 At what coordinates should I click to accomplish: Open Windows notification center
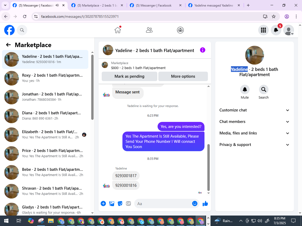(x=293, y=221)
